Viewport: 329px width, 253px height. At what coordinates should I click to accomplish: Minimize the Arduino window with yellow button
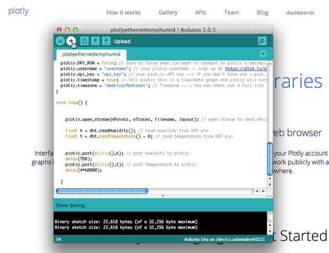tap(67, 30)
